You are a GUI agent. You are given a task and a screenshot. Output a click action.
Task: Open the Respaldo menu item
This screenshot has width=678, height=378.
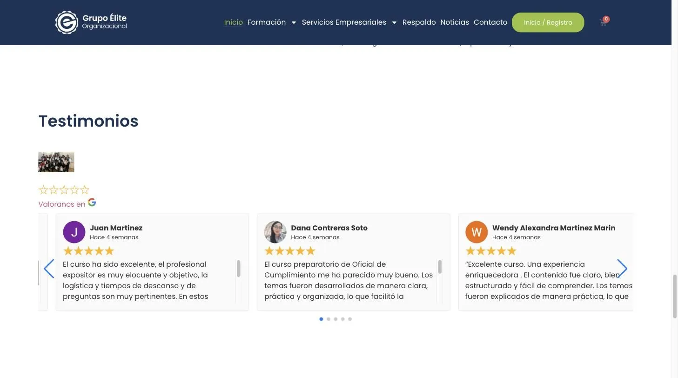point(419,22)
